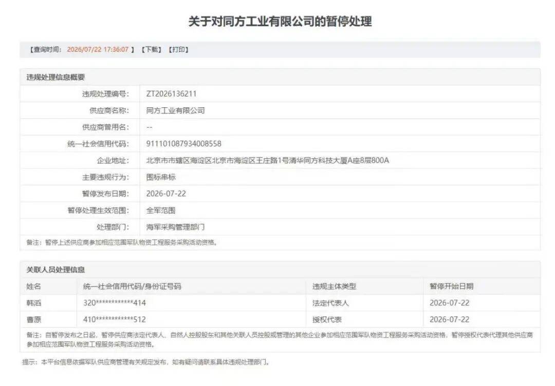Select violation number ZT2026136211
The image size is (555, 386).
tap(171, 93)
